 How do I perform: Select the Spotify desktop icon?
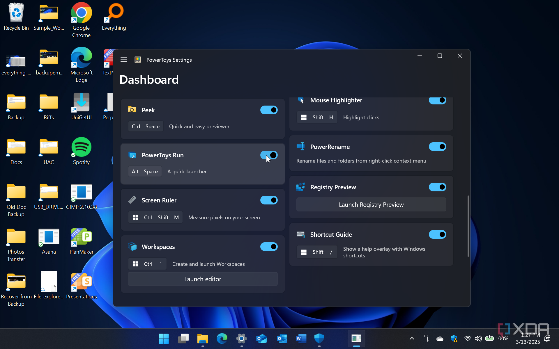pos(81,151)
